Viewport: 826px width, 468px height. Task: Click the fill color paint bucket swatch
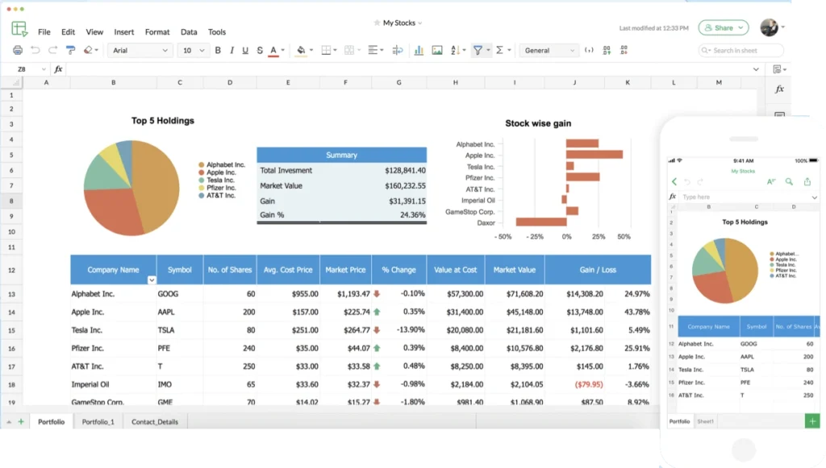[x=301, y=50]
